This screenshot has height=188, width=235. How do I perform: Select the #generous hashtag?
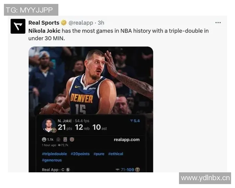52,160
